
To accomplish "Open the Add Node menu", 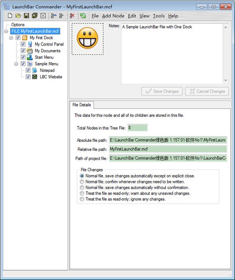I will pos(113,16).
